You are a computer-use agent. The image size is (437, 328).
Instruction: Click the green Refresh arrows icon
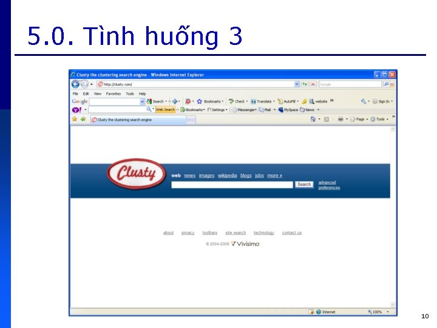[x=305, y=84]
